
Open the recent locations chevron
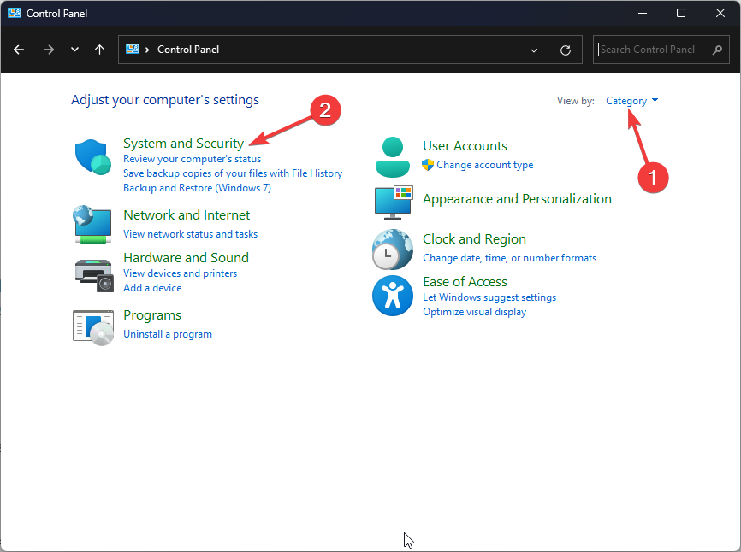pyautogui.click(x=74, y=50)
